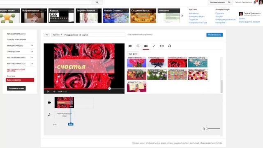Click the zoom magnifier icon near timeline slider
Image resolution: width=263 pixels, height=148 pixels.
tap(204, 129)
